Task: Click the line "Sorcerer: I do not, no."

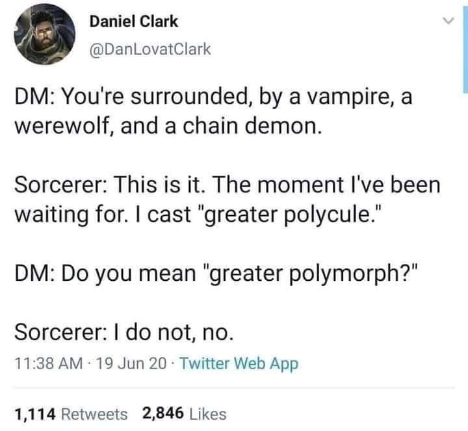Action: [x=124, y=332]
